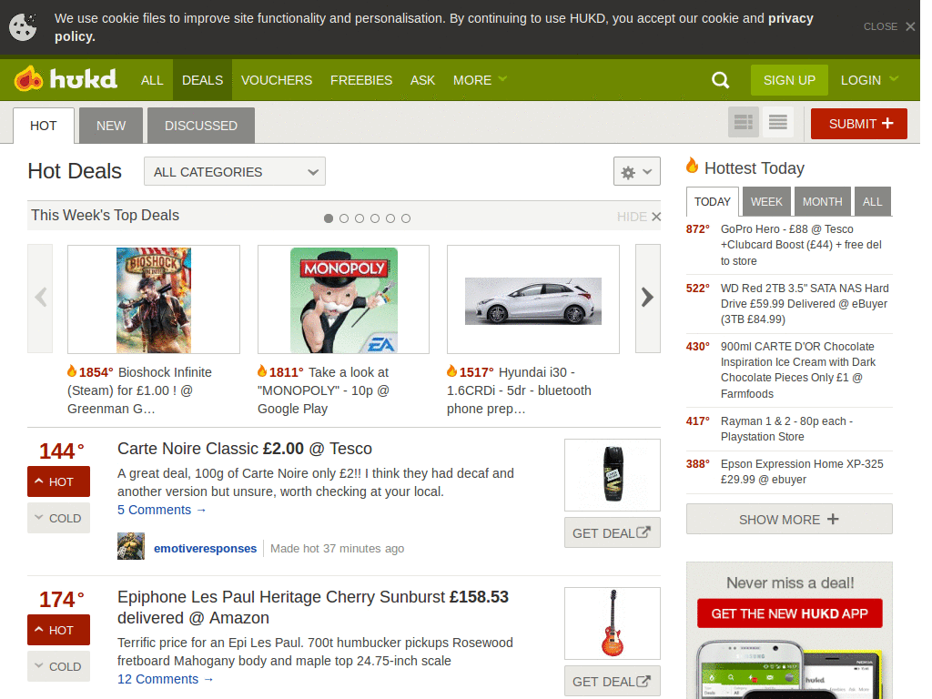Click GET THE NEW HUKD APP
932x699 pixels.
tap(789, 614)
